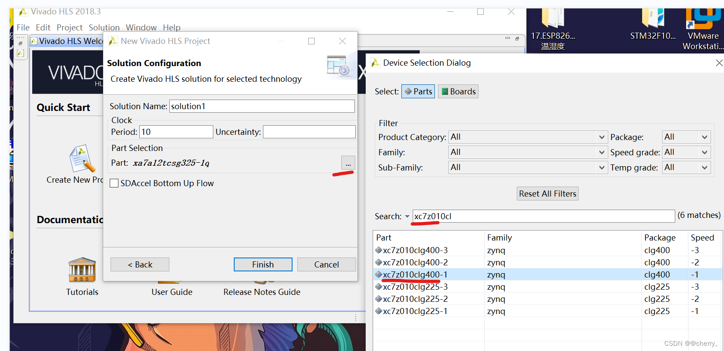The image size is (724, 351).
Task: Select part row xc7z010clg400-3
Action: (547, 250)
